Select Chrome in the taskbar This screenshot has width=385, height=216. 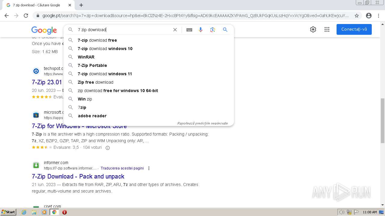[54, 212]
